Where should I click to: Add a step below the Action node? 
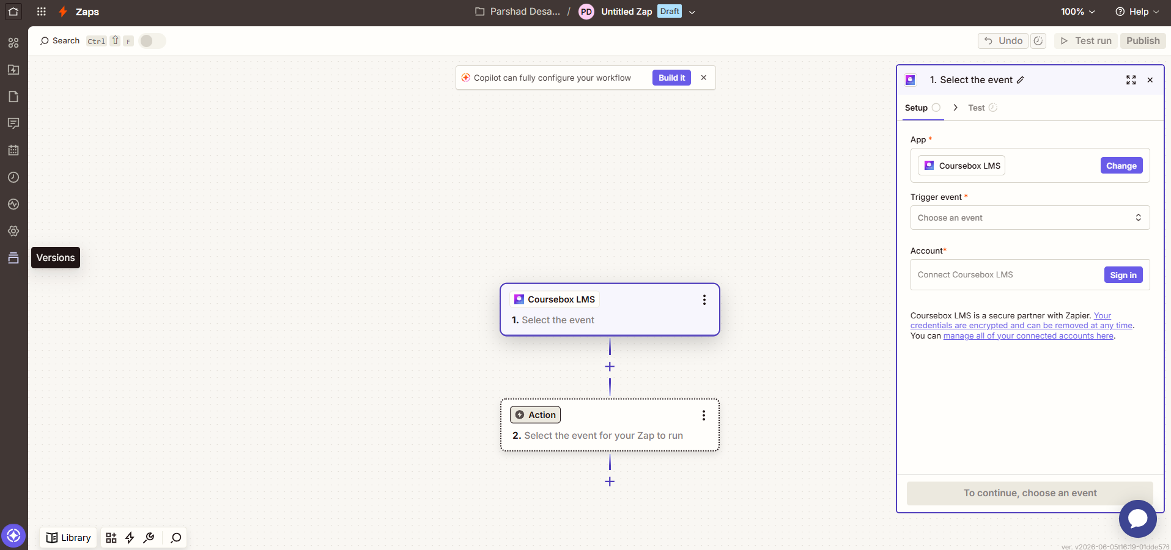pos(610,482)
